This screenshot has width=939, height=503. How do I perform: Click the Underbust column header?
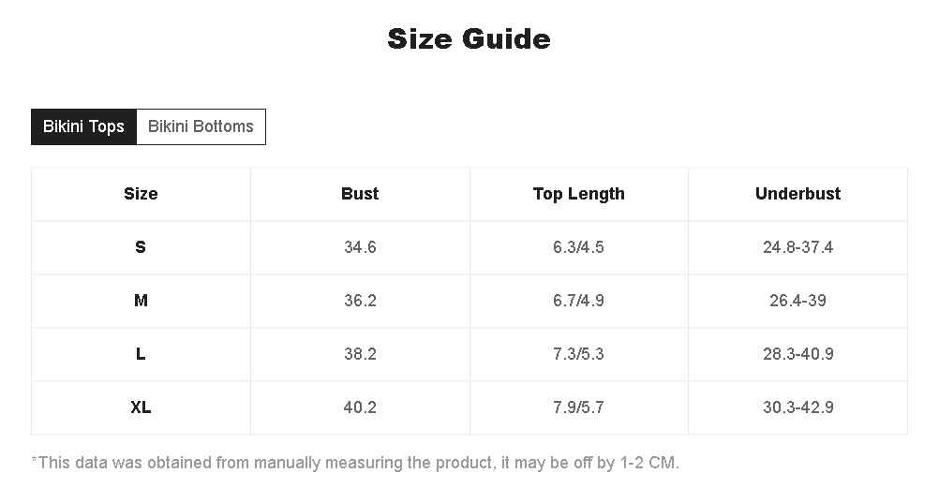[x=797, y=194]
